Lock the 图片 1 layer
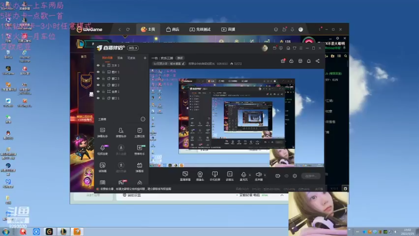Screen dimensions: 419x236 103,72
